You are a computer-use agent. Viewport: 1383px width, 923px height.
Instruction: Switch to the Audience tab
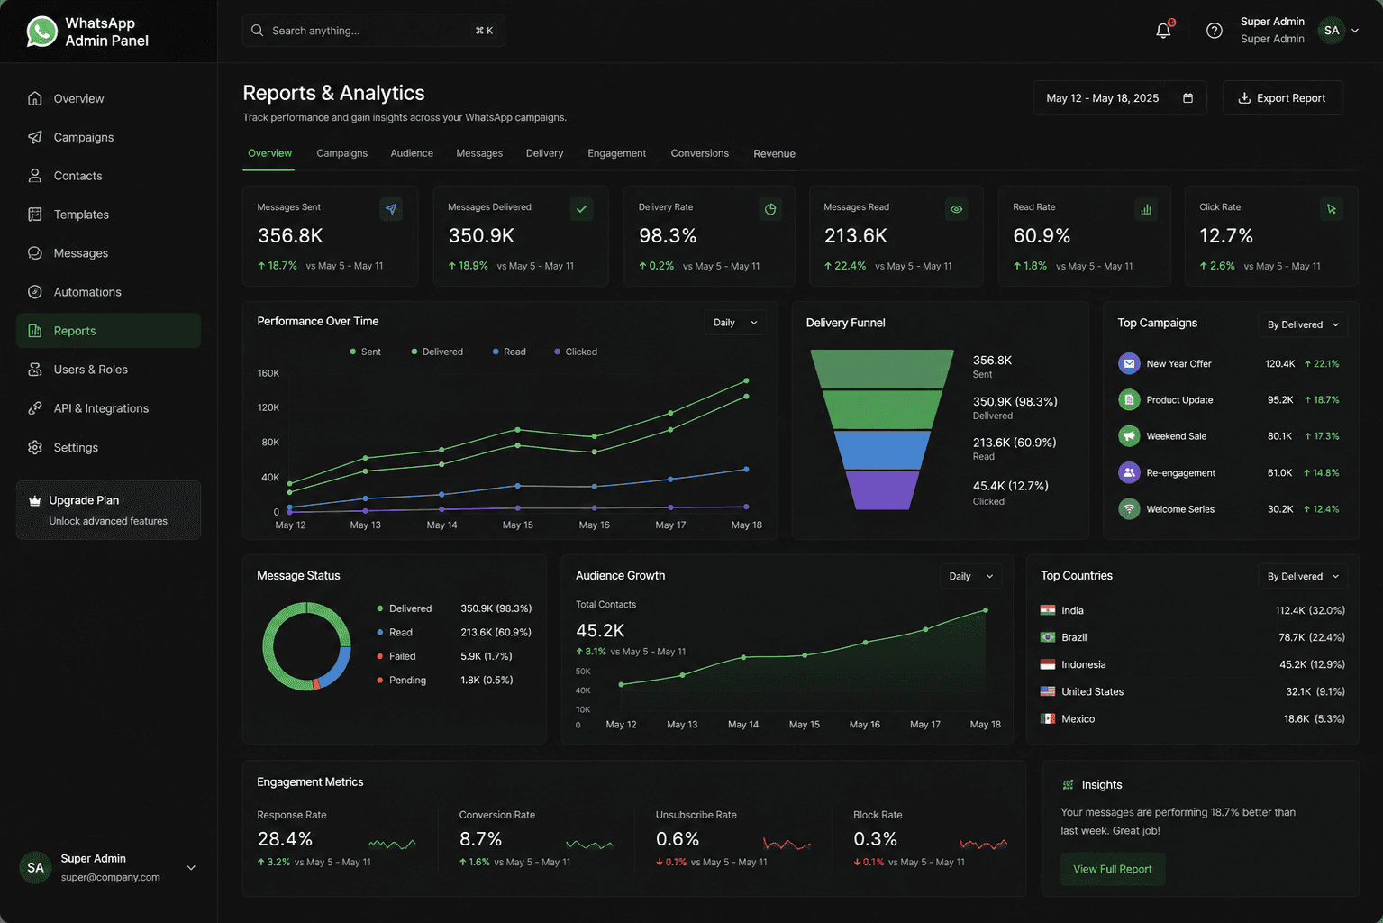[x=412, y=153]
